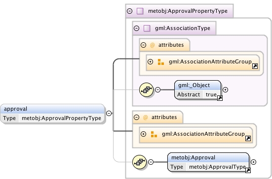Select the sequence compositor next to gml:_Object
This screenshot has width=272, height=179.
147,89
